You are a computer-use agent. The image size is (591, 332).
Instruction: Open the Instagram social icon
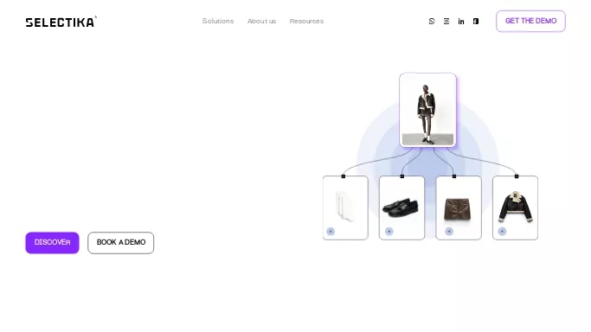(x=446, y=22)
